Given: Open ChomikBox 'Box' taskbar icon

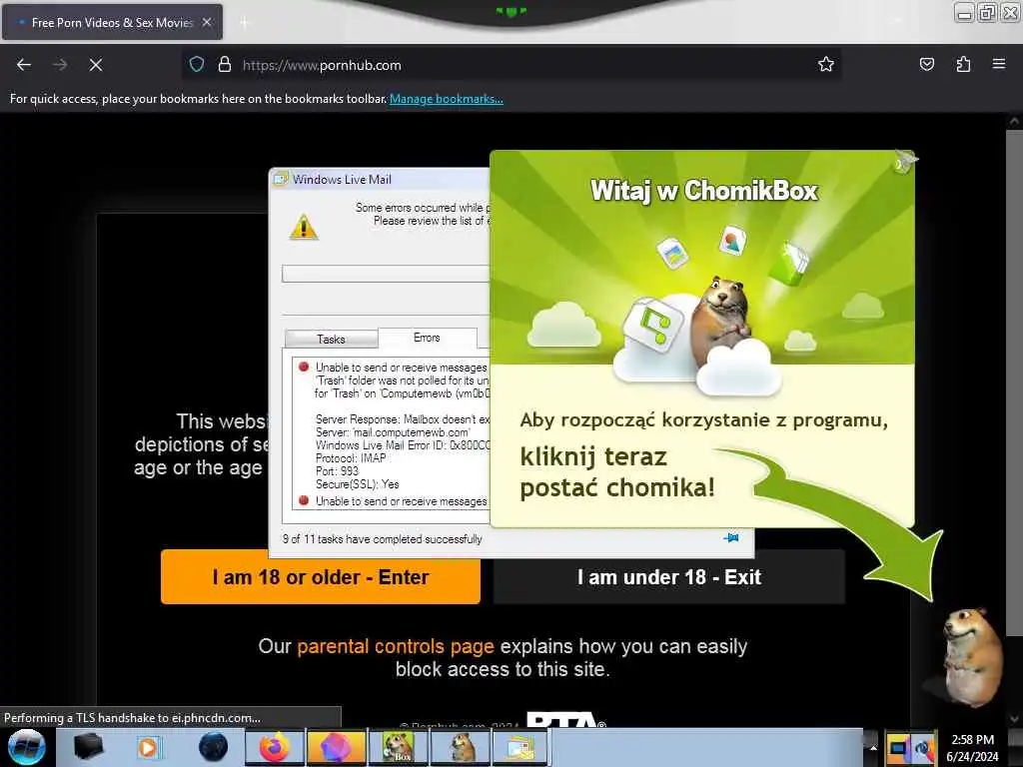Looking at the screenshot, I should click(x=398, y=747).
